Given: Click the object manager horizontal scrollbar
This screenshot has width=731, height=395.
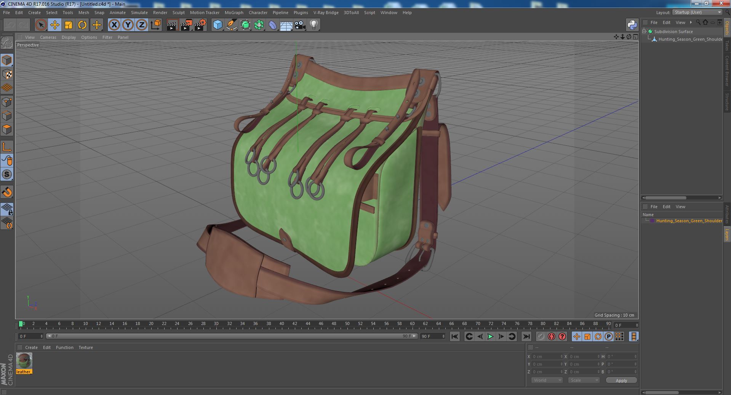Looking at the screenshot, I should coord(666,198).
